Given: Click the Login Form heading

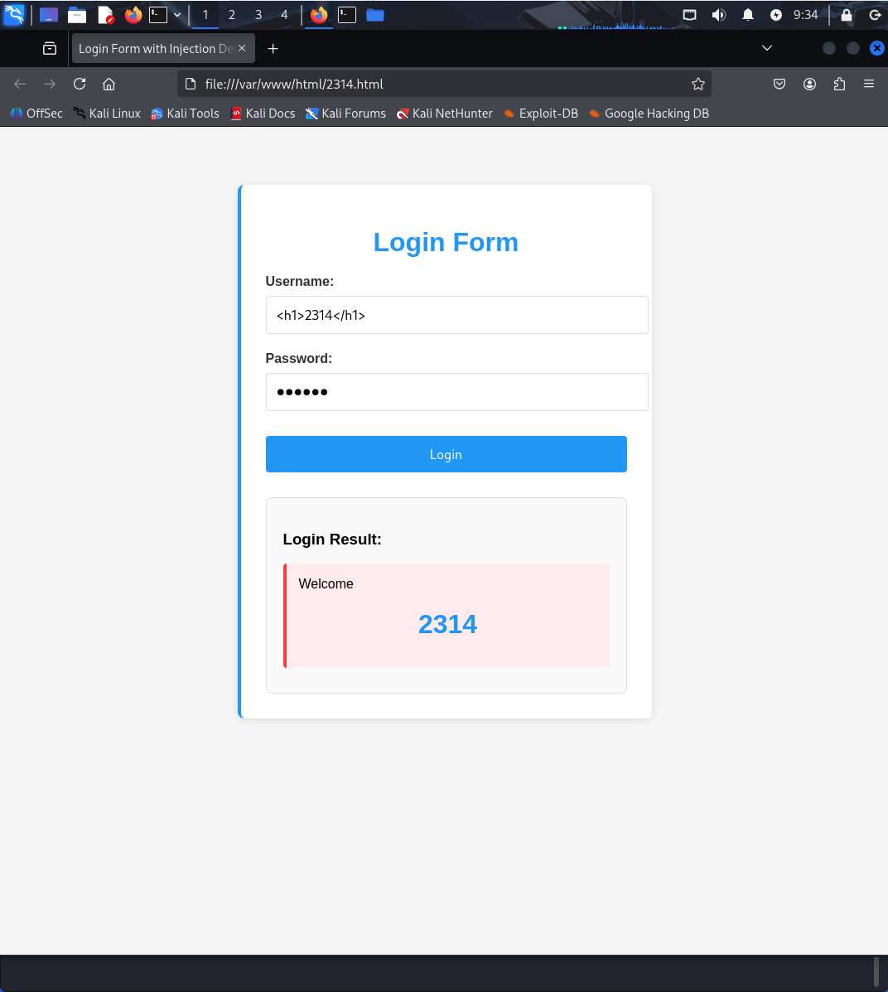Looking at the screenshot, I should pyautogui.click(x=446, y=242).
